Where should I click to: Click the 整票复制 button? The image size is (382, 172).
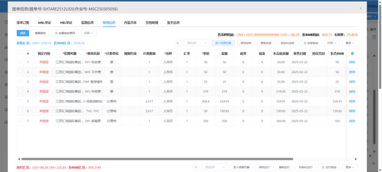pos(40,33)
